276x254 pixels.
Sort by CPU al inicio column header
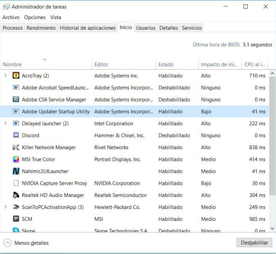click(255, 64)
